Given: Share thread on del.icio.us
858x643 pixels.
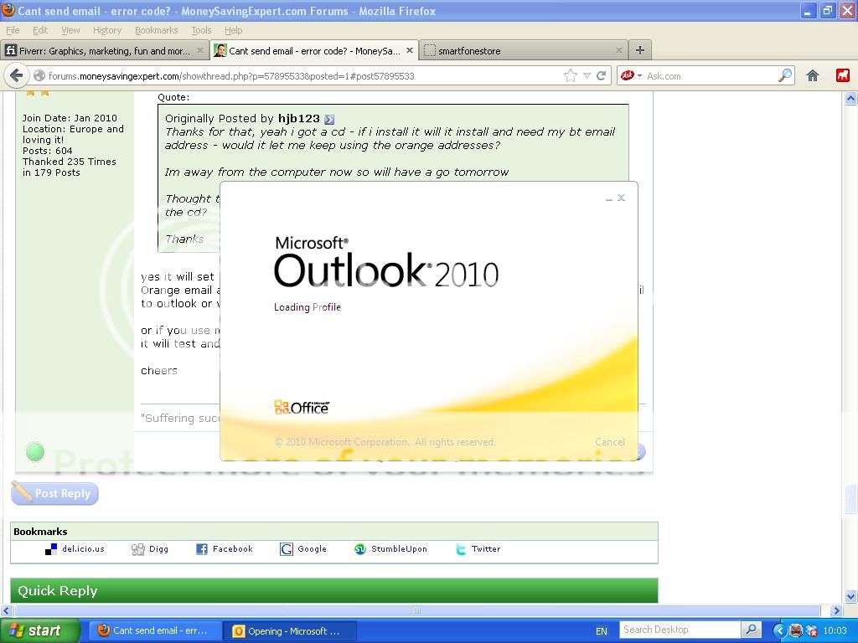Looking at the screenshot, I should tap(51, 549).
